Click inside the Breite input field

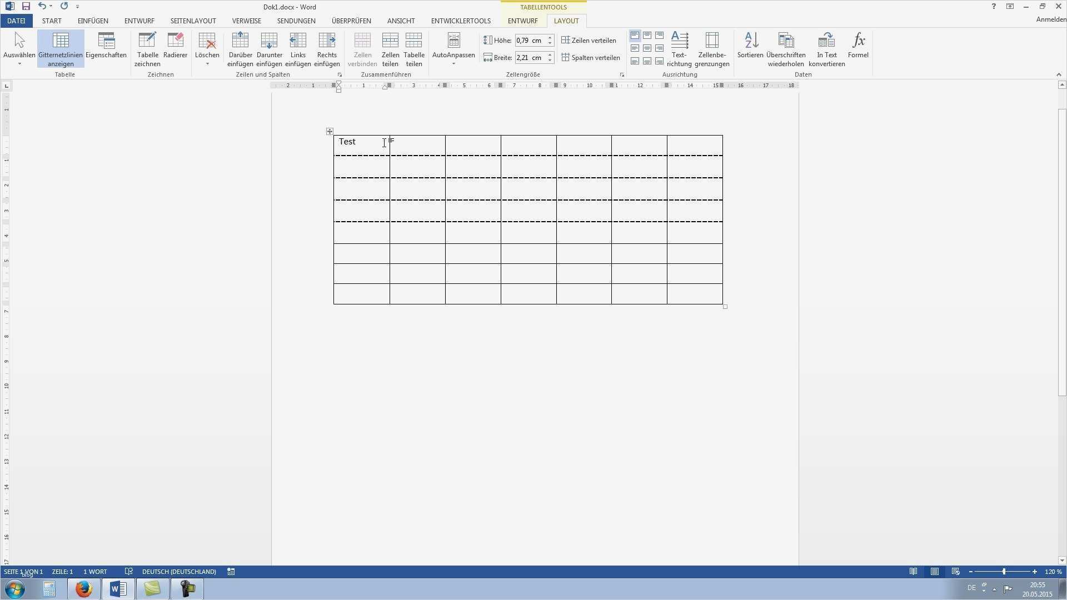click(530, 57)
